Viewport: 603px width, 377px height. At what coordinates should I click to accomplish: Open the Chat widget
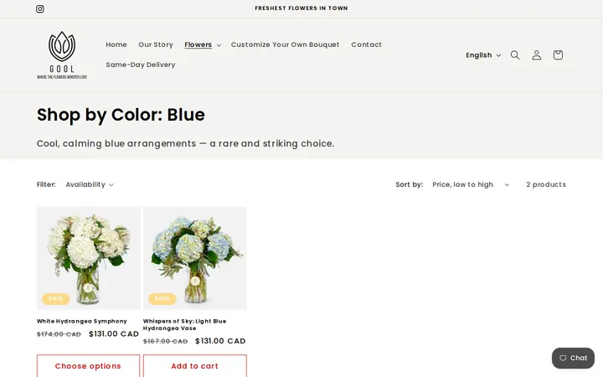573,359
